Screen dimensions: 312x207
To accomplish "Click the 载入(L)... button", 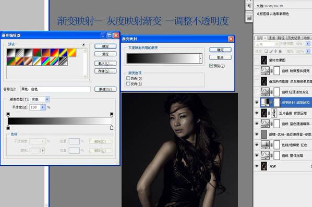I will point(105,64).
